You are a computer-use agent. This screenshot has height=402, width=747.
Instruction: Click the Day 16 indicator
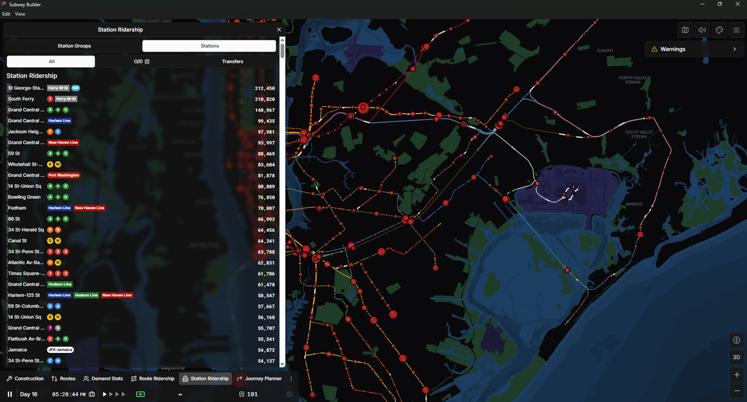29,394
